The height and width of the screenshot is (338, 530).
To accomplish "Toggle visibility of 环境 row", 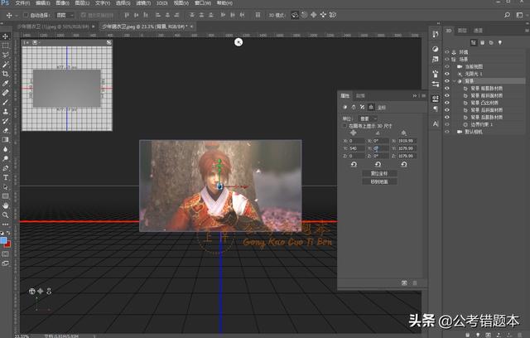I will click(x=447, y=52).
